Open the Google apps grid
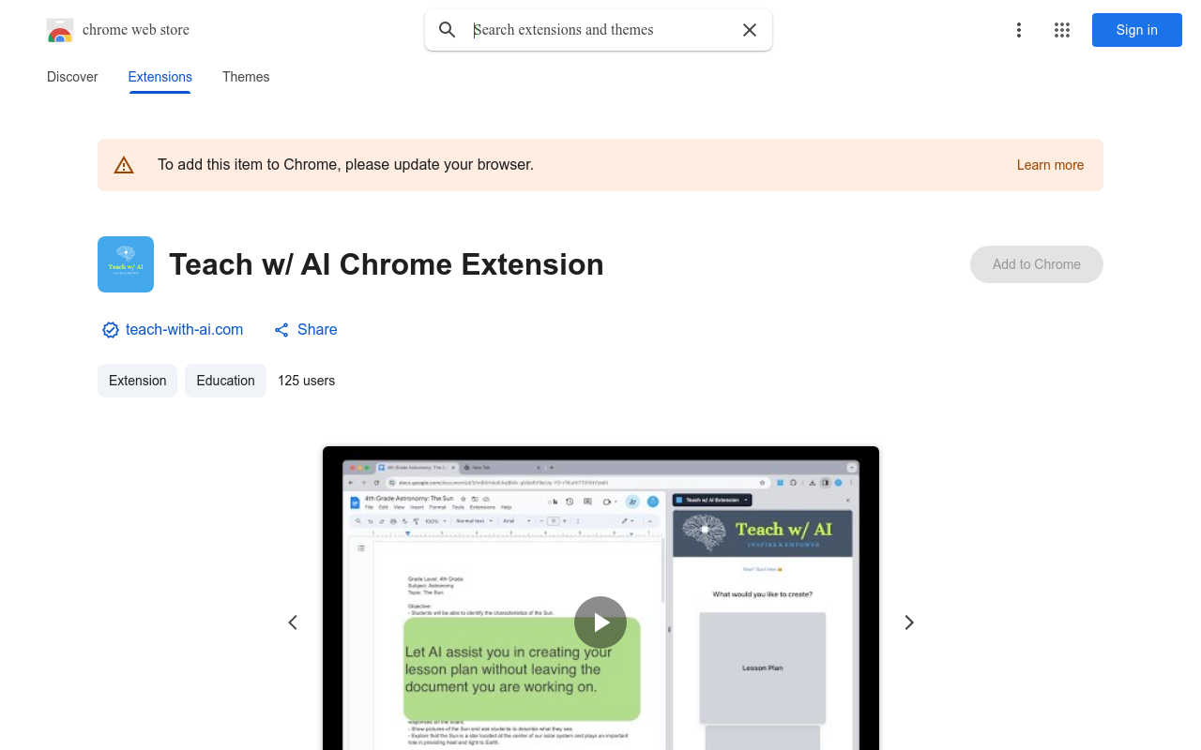 point(1062,30)
